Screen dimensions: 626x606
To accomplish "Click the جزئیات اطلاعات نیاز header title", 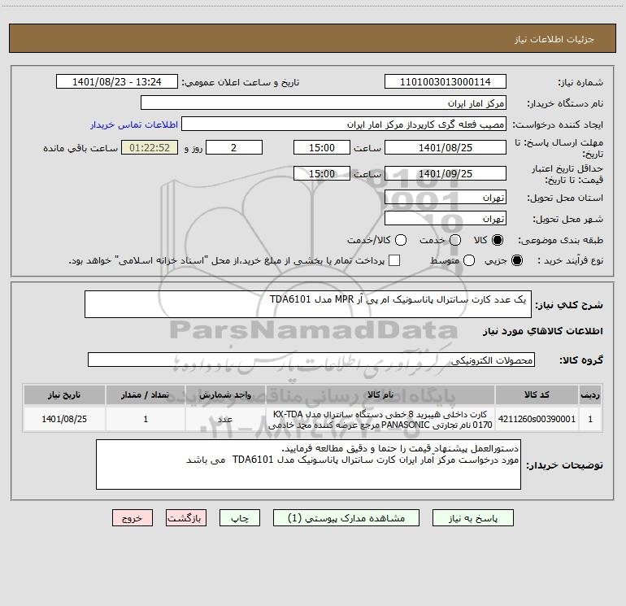I will coord(554,39).
